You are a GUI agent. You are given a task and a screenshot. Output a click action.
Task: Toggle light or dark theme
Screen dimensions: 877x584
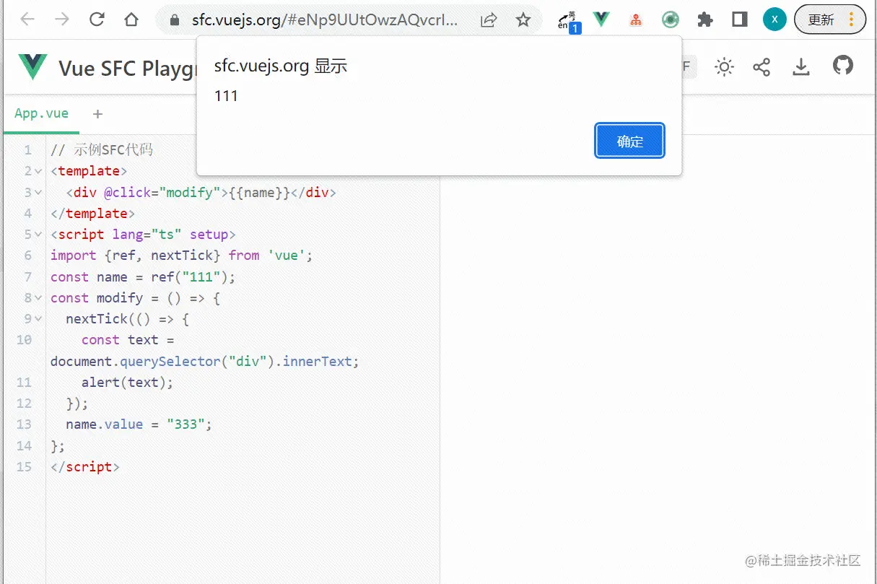[x=724, y=68]
